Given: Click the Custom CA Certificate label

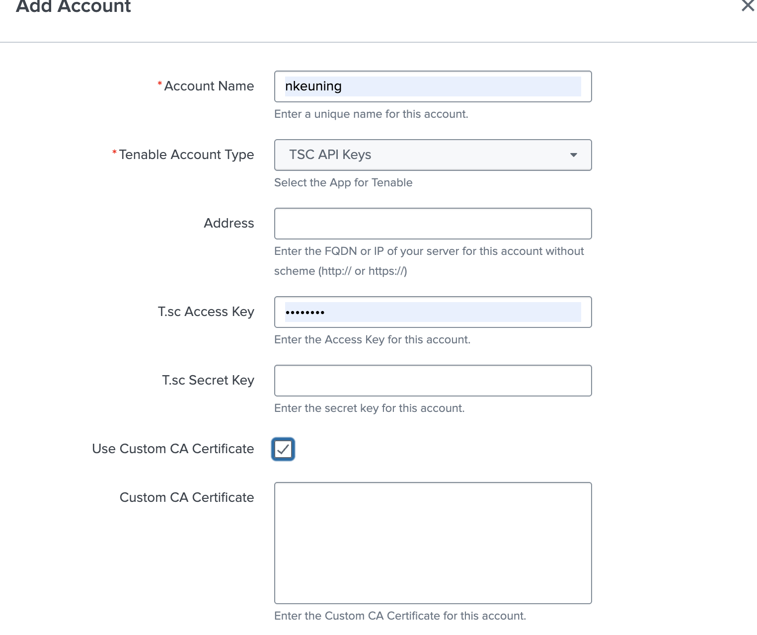Looking at the screenshot, I should coord(187,498).
